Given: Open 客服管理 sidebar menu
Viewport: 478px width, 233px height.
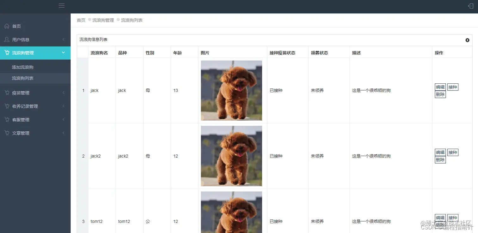Looking at the screenshot, I should coord(35,120).
